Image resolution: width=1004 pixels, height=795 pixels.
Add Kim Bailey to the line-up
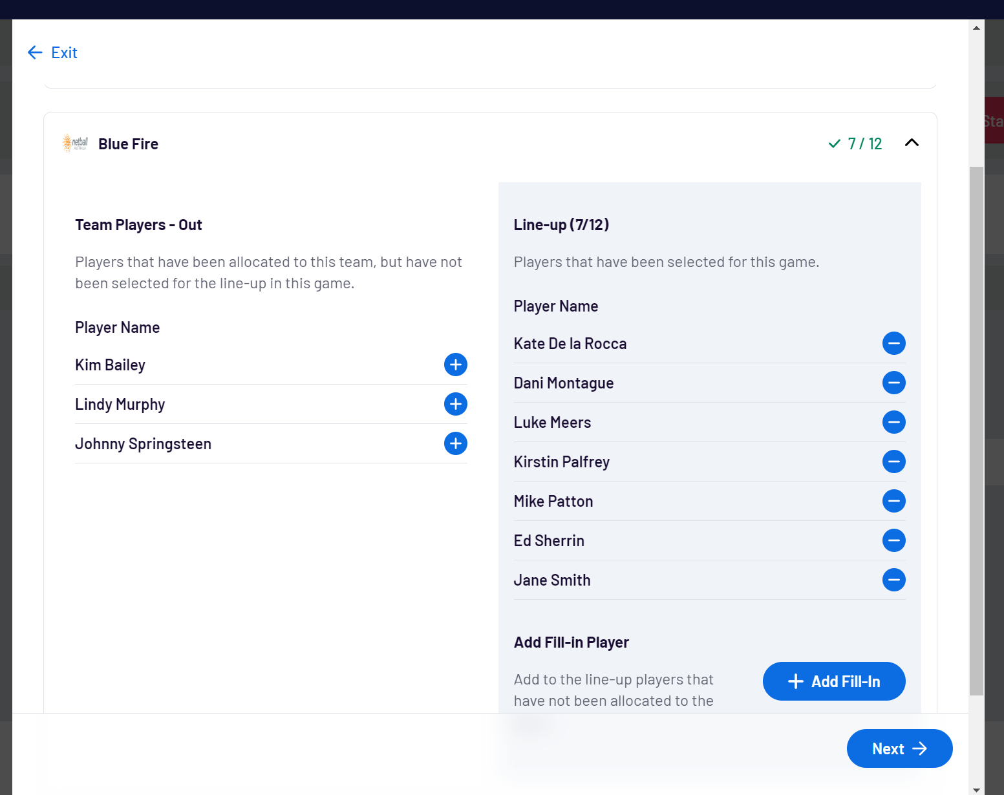[x=455, y=365]
